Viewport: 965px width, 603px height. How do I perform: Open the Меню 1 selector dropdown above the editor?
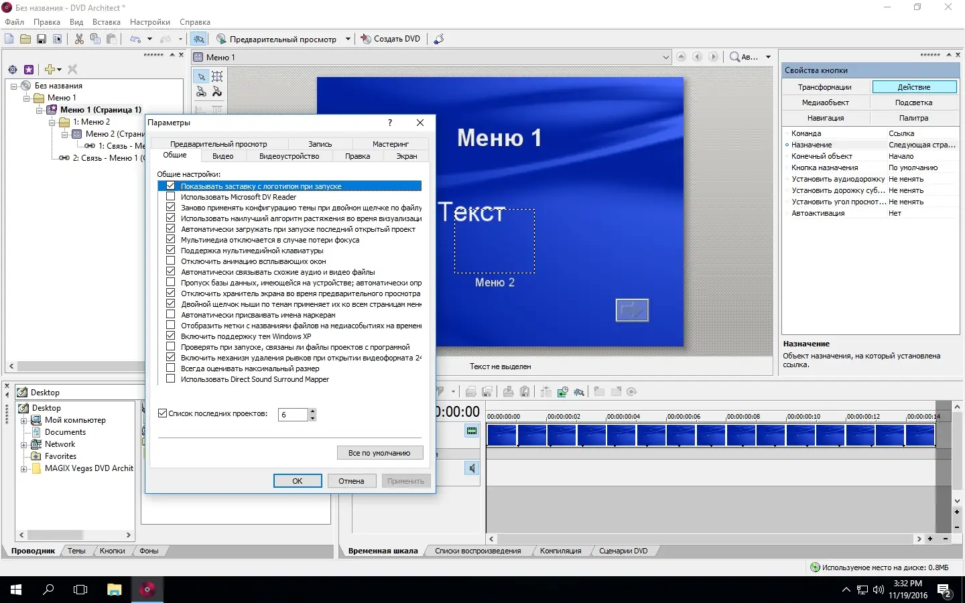click(665, 57)
